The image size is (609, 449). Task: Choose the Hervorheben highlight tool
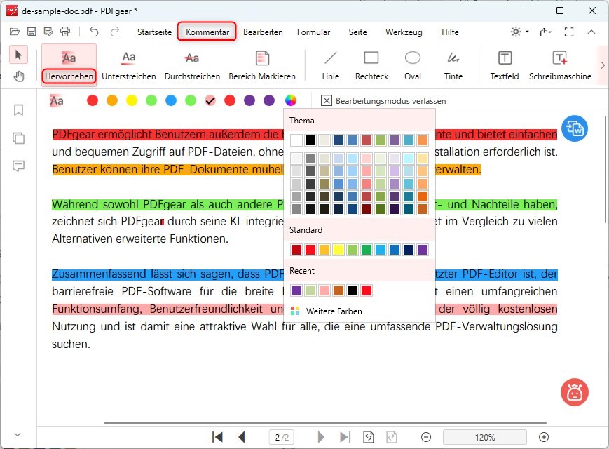69,65
